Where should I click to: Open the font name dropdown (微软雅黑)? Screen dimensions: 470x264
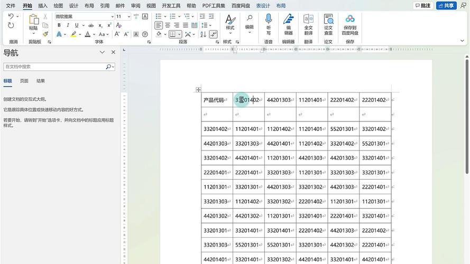click(113, 16)
